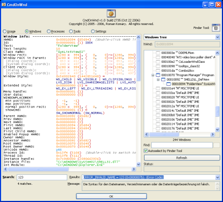Click the OK button
Viewport: 223px width, 202px height.
[x=111, y=196]
